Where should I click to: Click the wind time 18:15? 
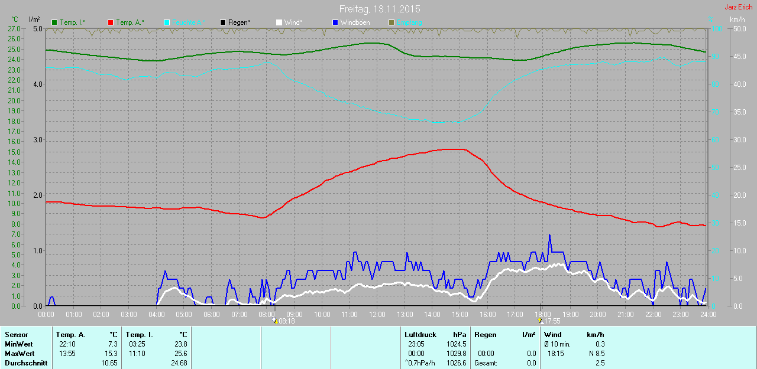coord(555,354)
